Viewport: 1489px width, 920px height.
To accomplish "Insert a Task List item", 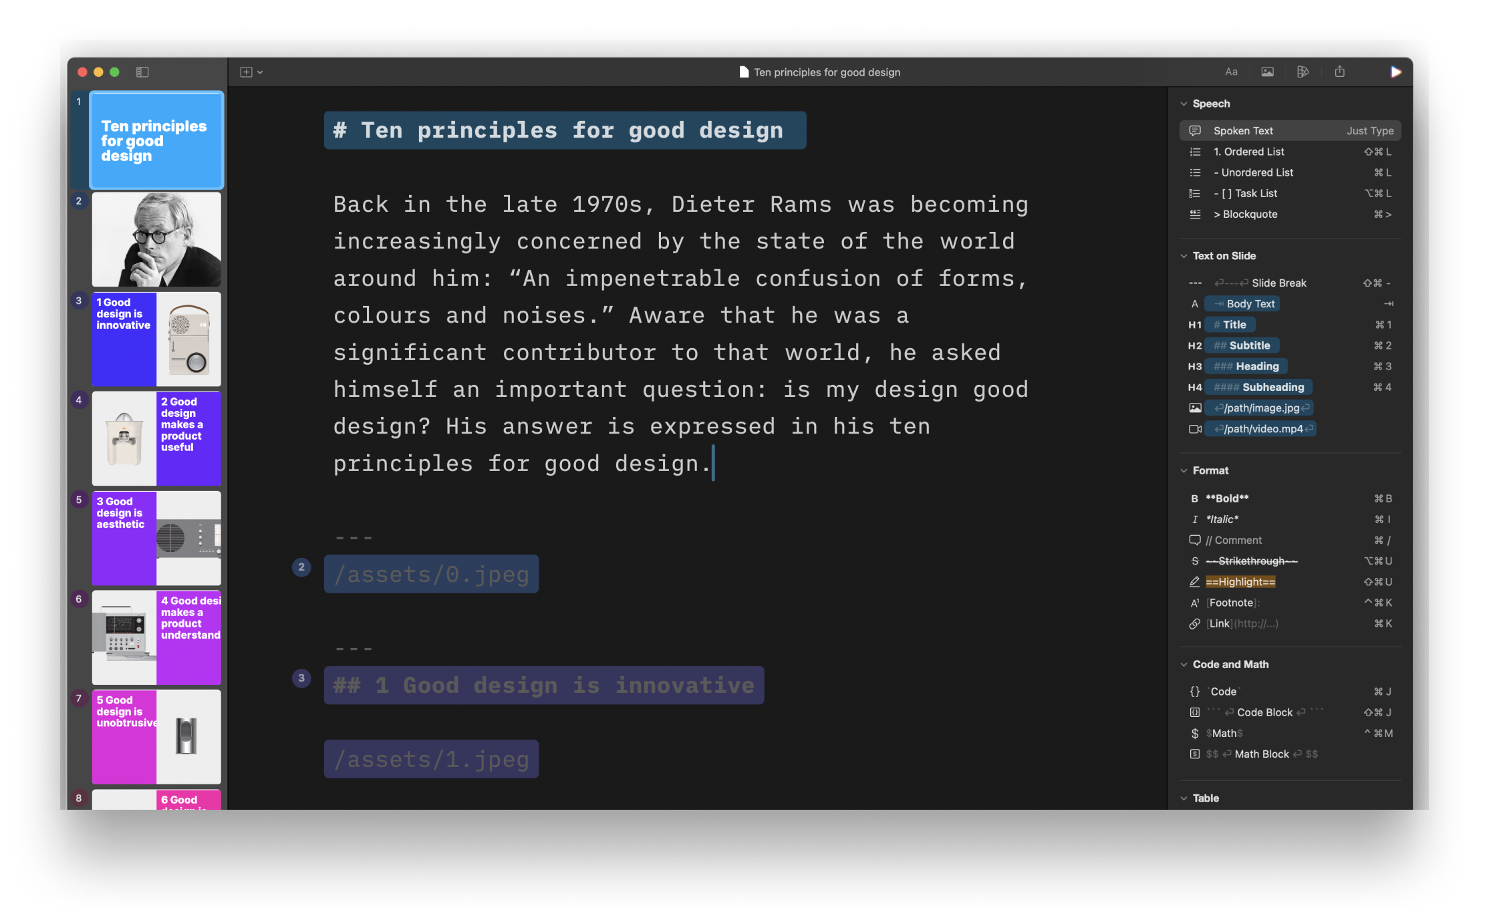I will pos(1245,193).
